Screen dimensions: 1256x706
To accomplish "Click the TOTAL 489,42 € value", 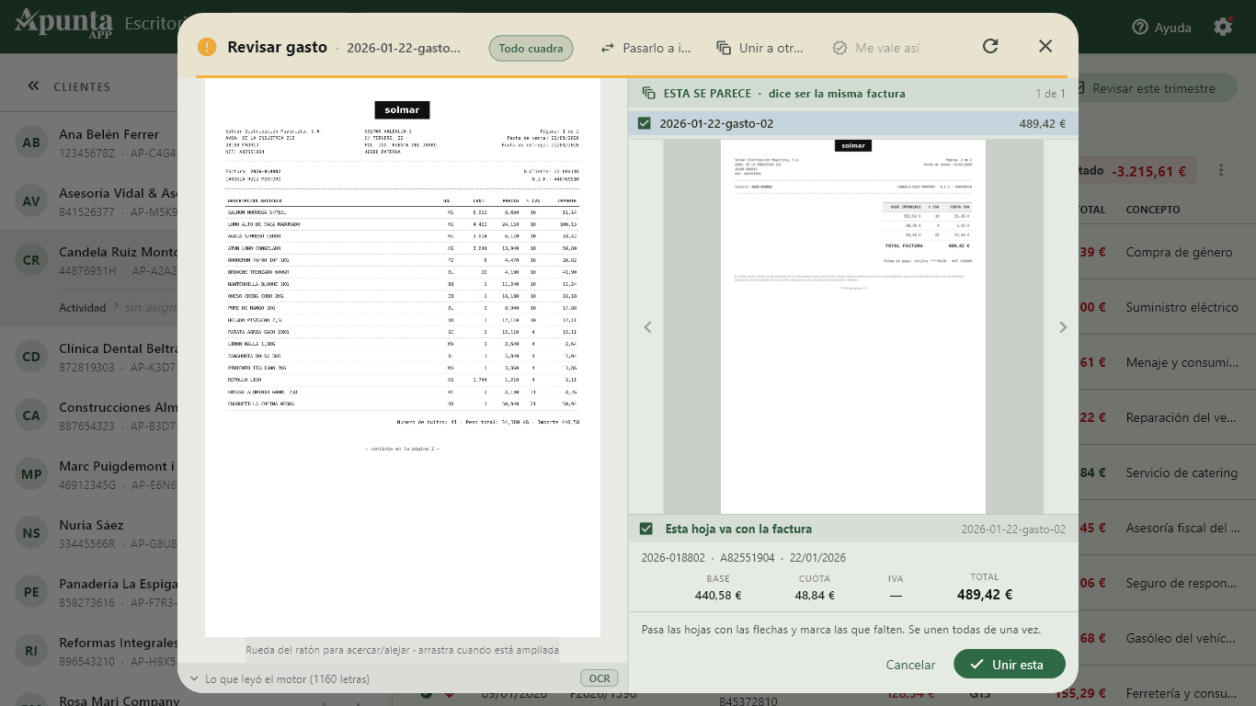I will click(x=984, y=595).
